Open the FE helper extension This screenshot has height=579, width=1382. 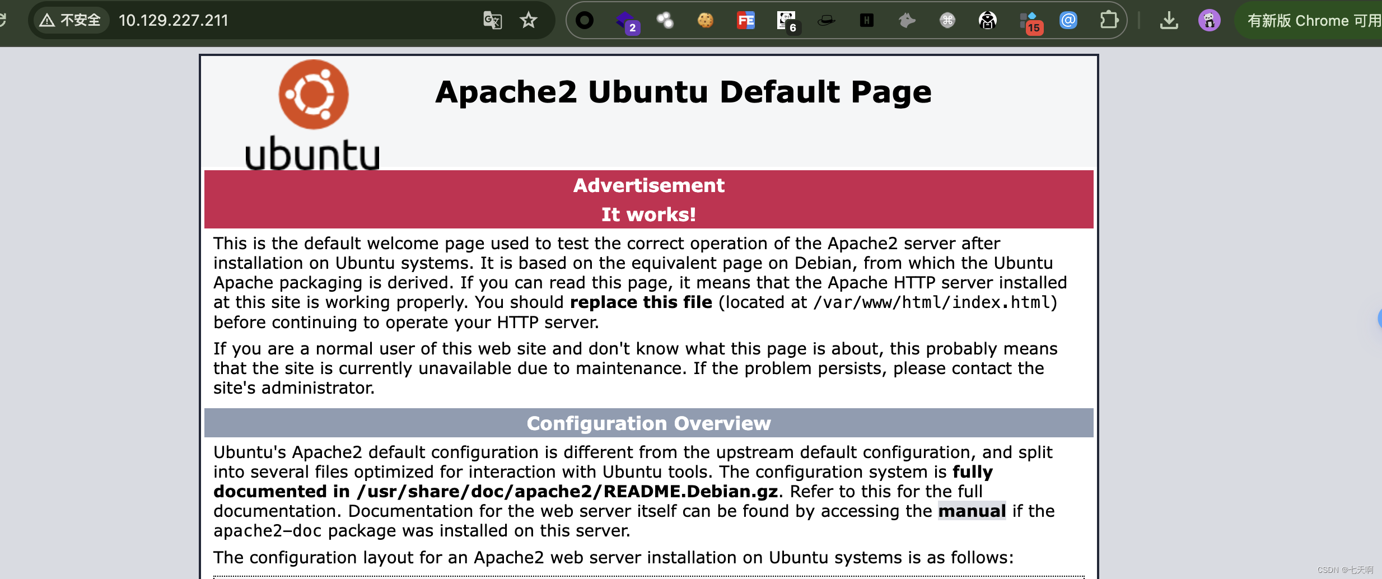745,21
